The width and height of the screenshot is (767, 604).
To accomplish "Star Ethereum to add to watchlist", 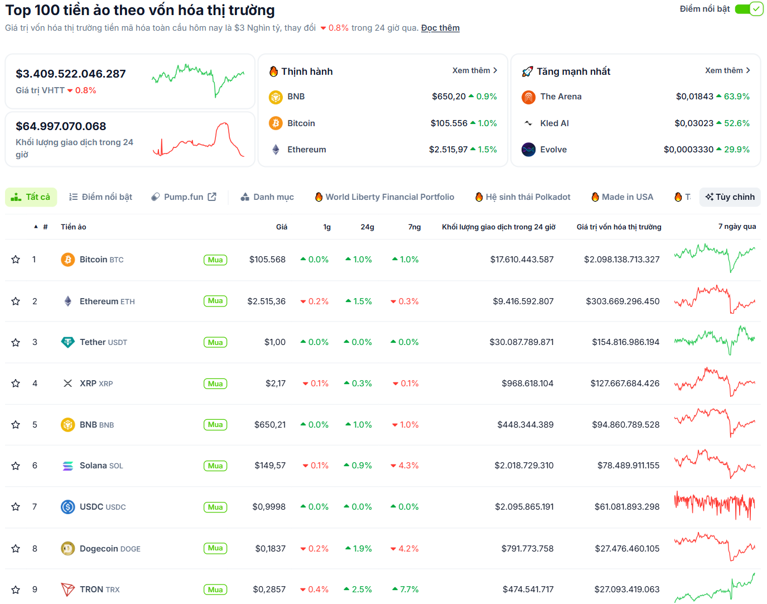I will tap(16, 301).
